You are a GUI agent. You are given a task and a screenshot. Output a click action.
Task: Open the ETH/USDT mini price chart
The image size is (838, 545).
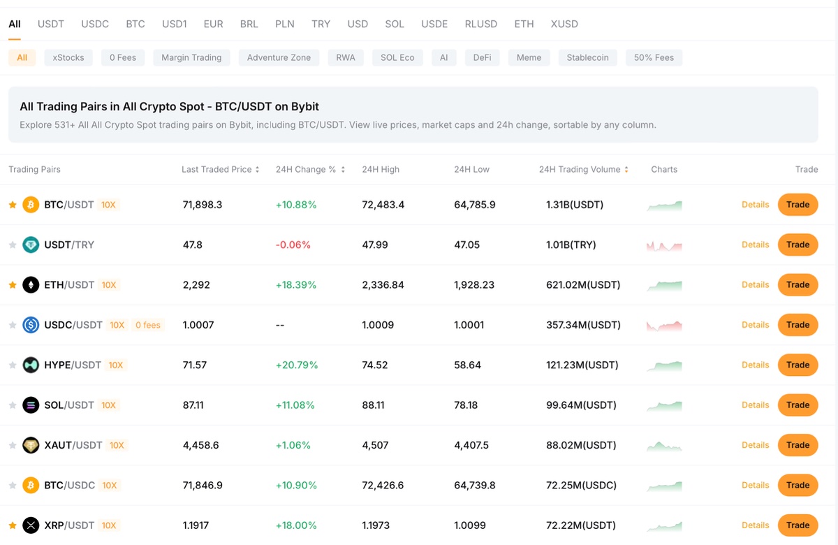tap(664, 285)
